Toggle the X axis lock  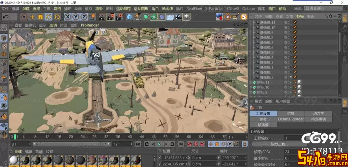coord(68,17)
